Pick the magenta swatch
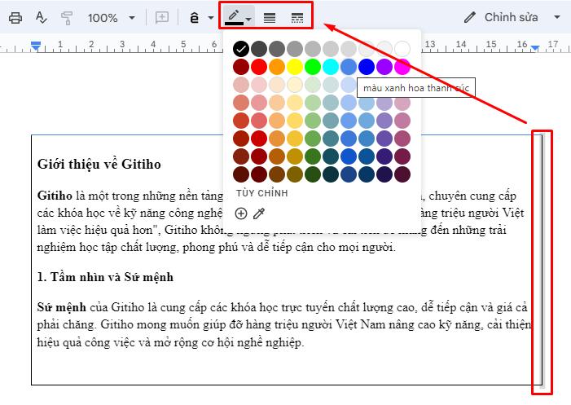Viewport: 571px width, 405px height. (402, 67)
